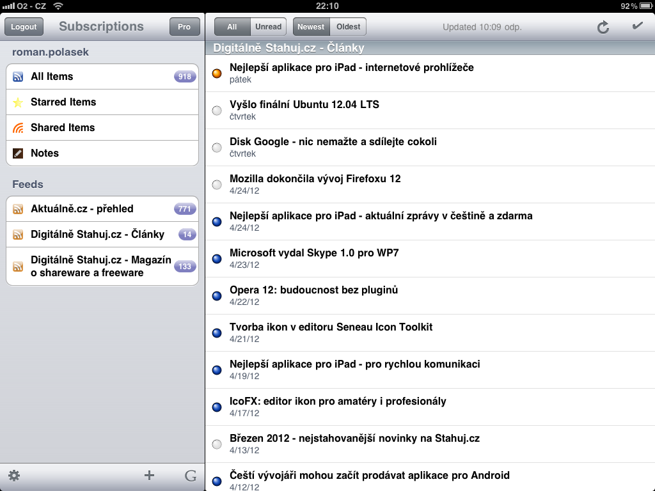The image size is (655, 491).
Task: Tap the 14 unread count badge
Action: 187,235
